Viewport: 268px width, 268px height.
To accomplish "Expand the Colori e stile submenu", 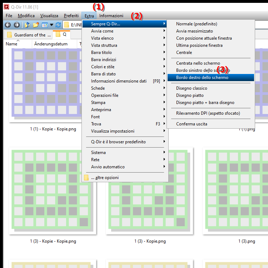I will click(125, 67).
